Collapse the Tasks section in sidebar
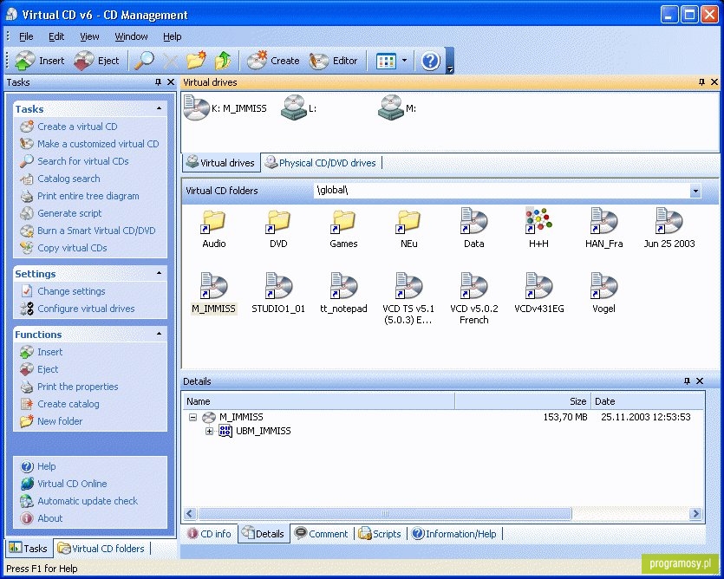724x579 pixels. tap(160, 108)
